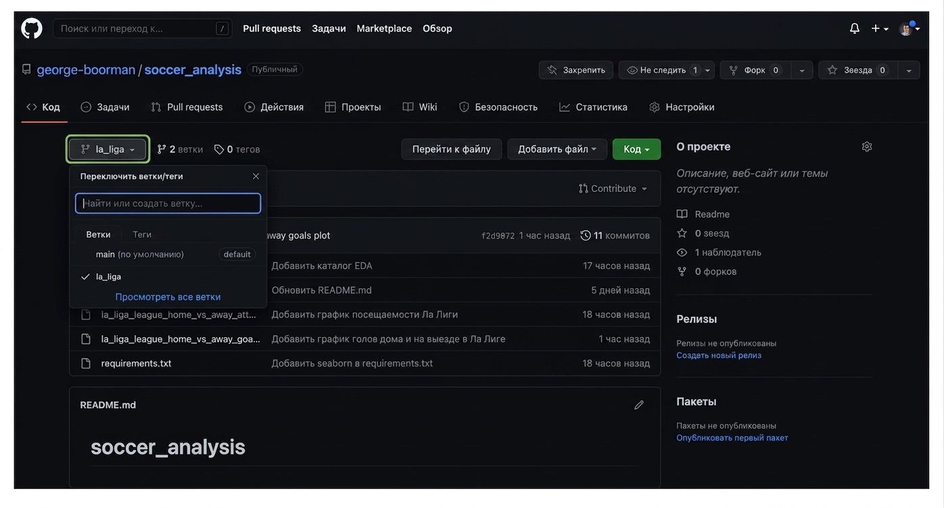
Task: Switch to the Проекты tab
Action: click(x=353, y=107)
